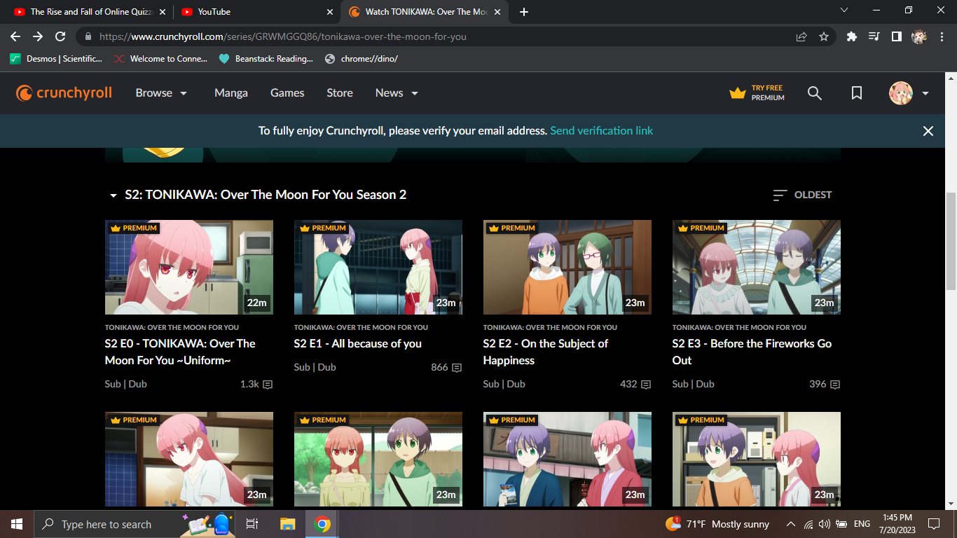Expand the Browse dropdown menu
Viewport: 957px width, 538px height.
click(x=162, y=93)
